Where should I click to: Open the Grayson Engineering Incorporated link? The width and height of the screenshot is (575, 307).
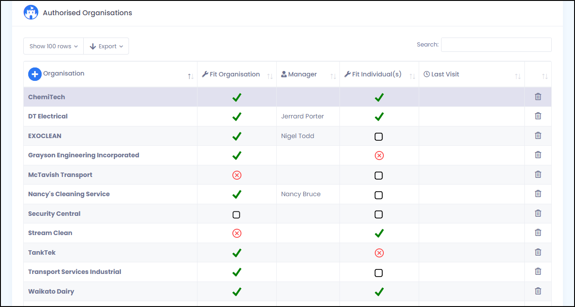(84, 155)
